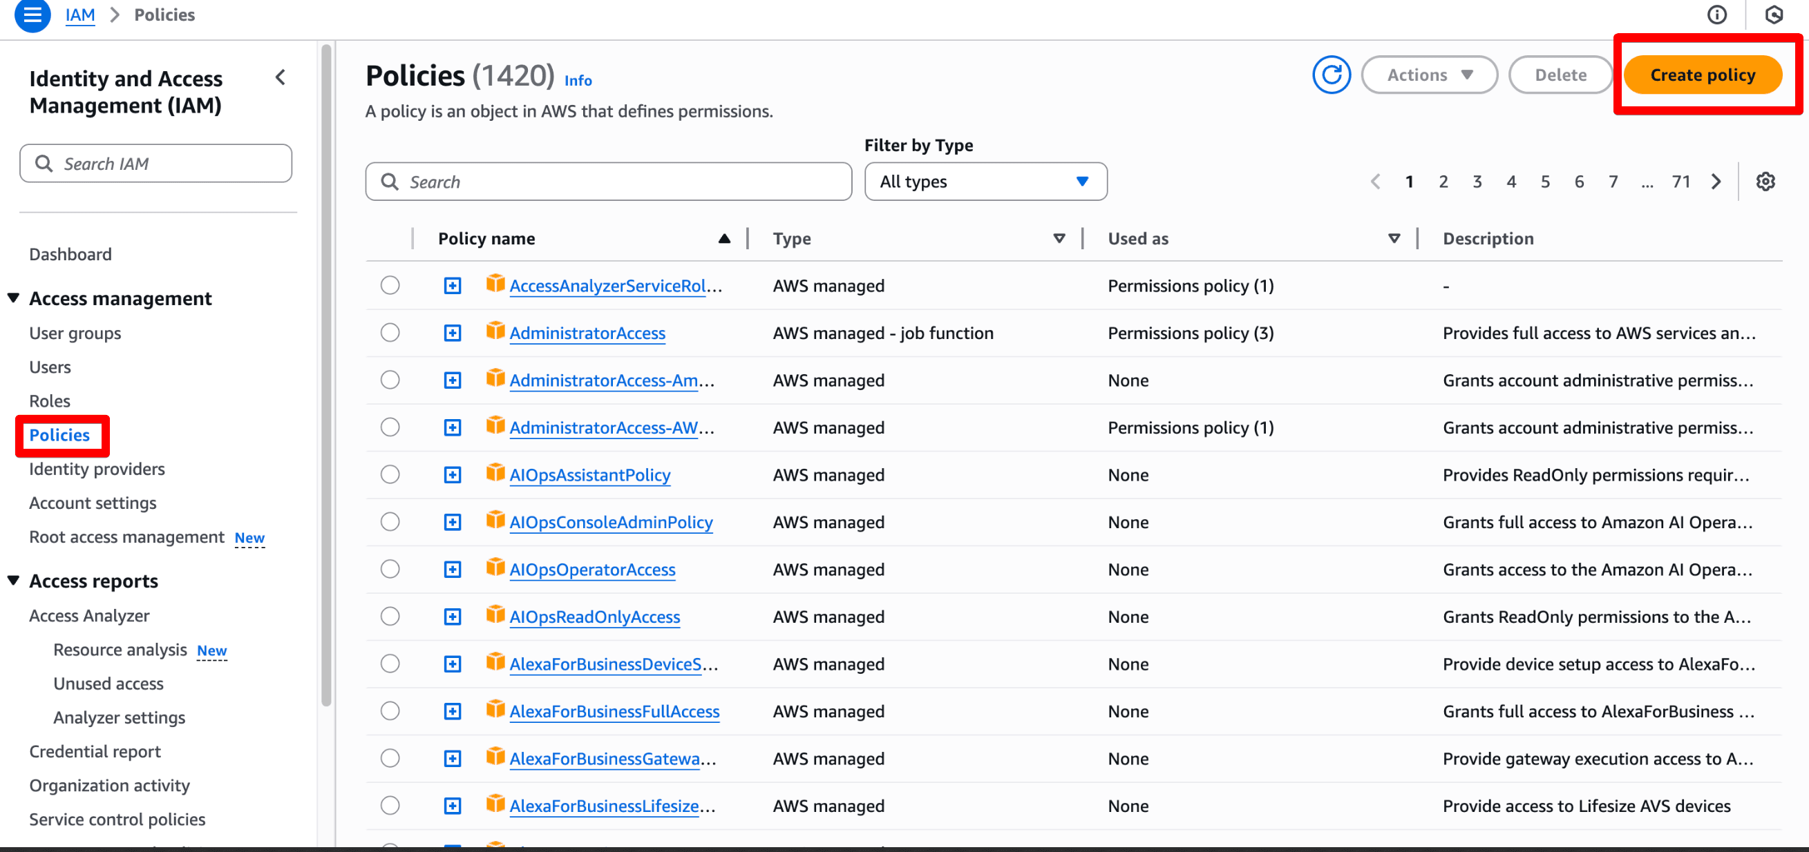
Task: Expand the AccessAnalyzerServiceRole policy row
Action: (x=453, y=286)
